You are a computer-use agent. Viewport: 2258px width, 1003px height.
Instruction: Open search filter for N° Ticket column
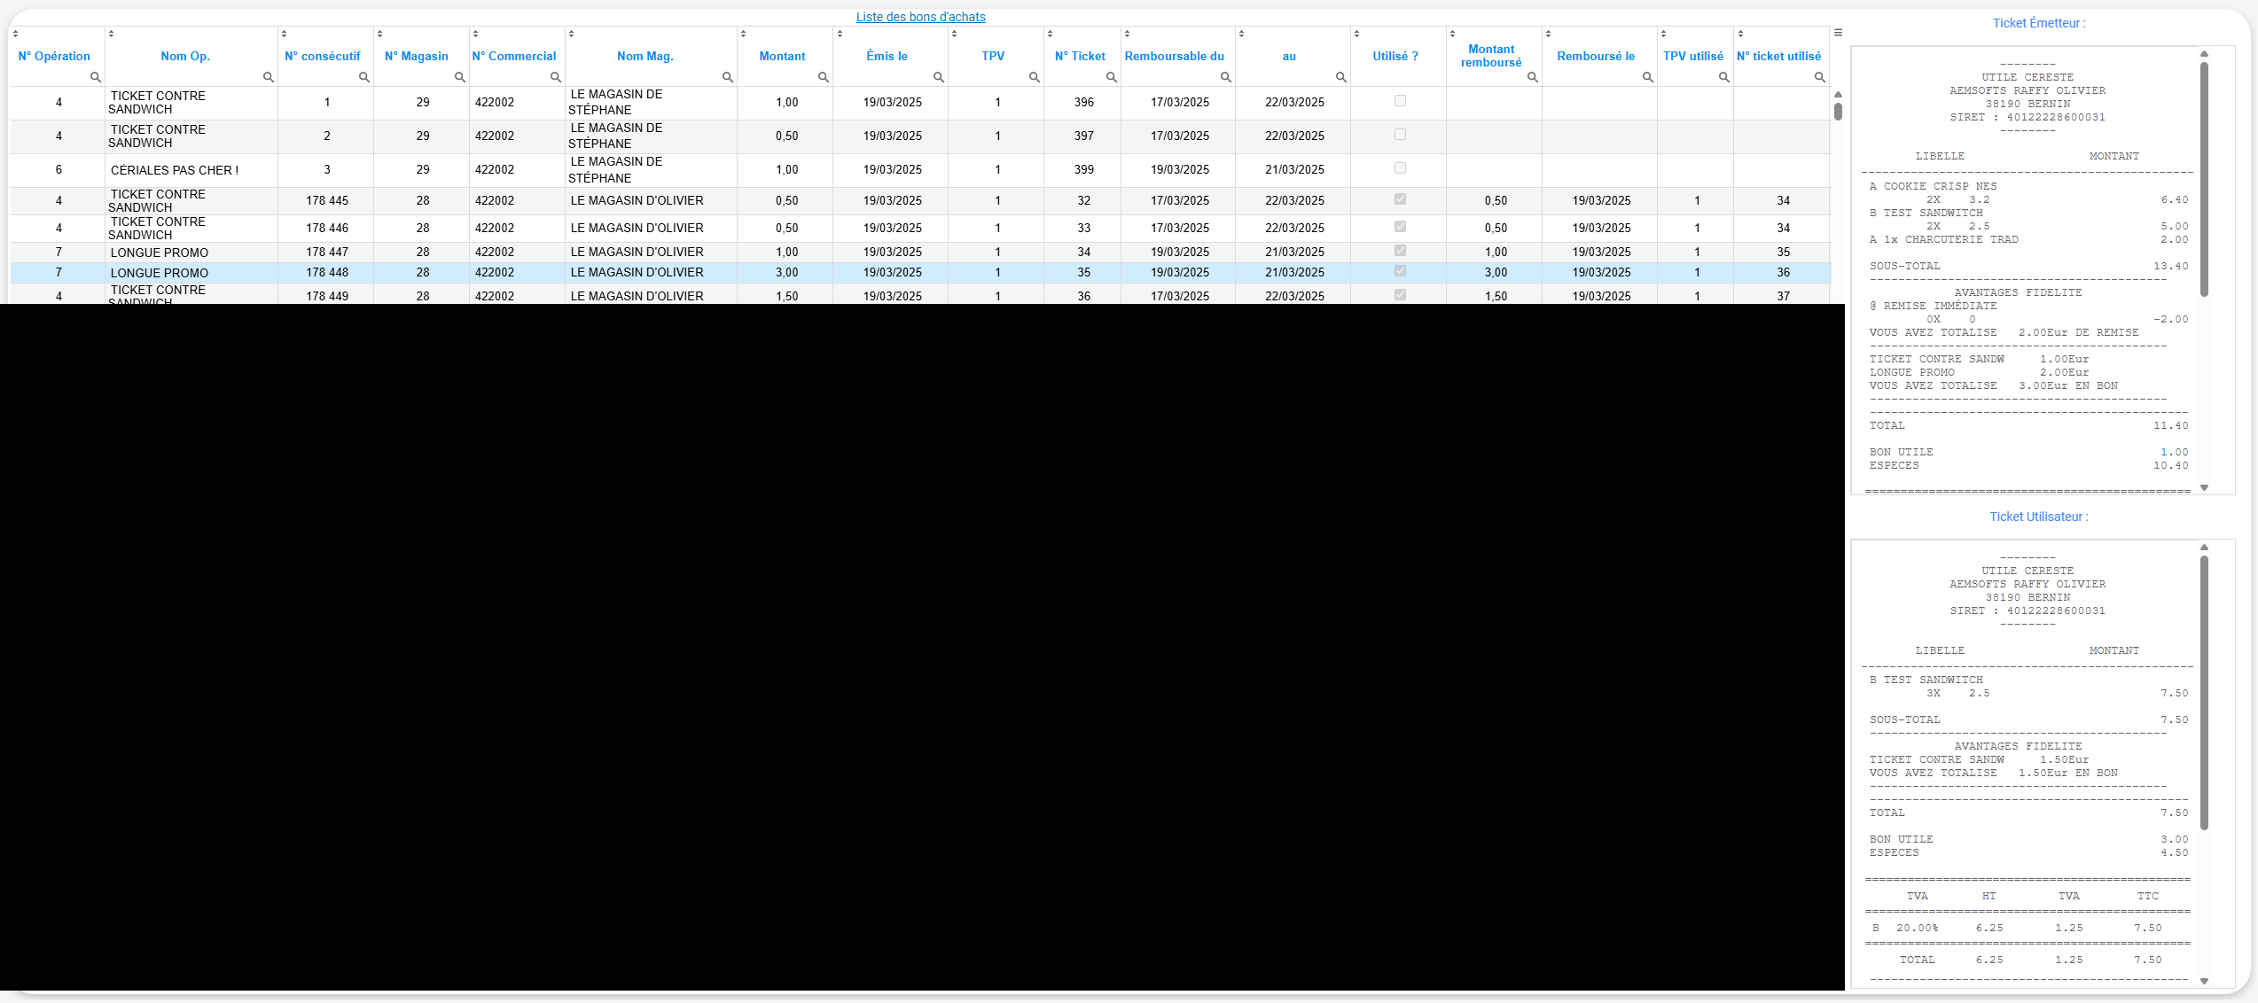[1111, 78]
